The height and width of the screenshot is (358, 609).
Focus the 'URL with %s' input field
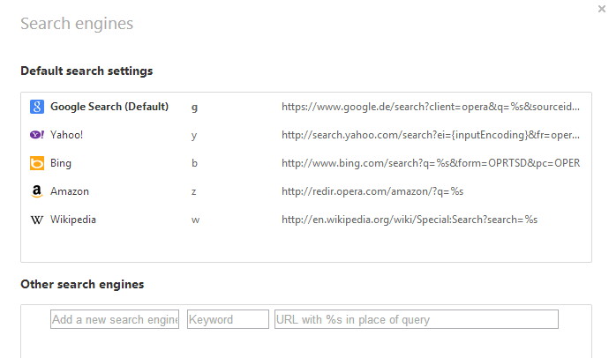(417, 319)
